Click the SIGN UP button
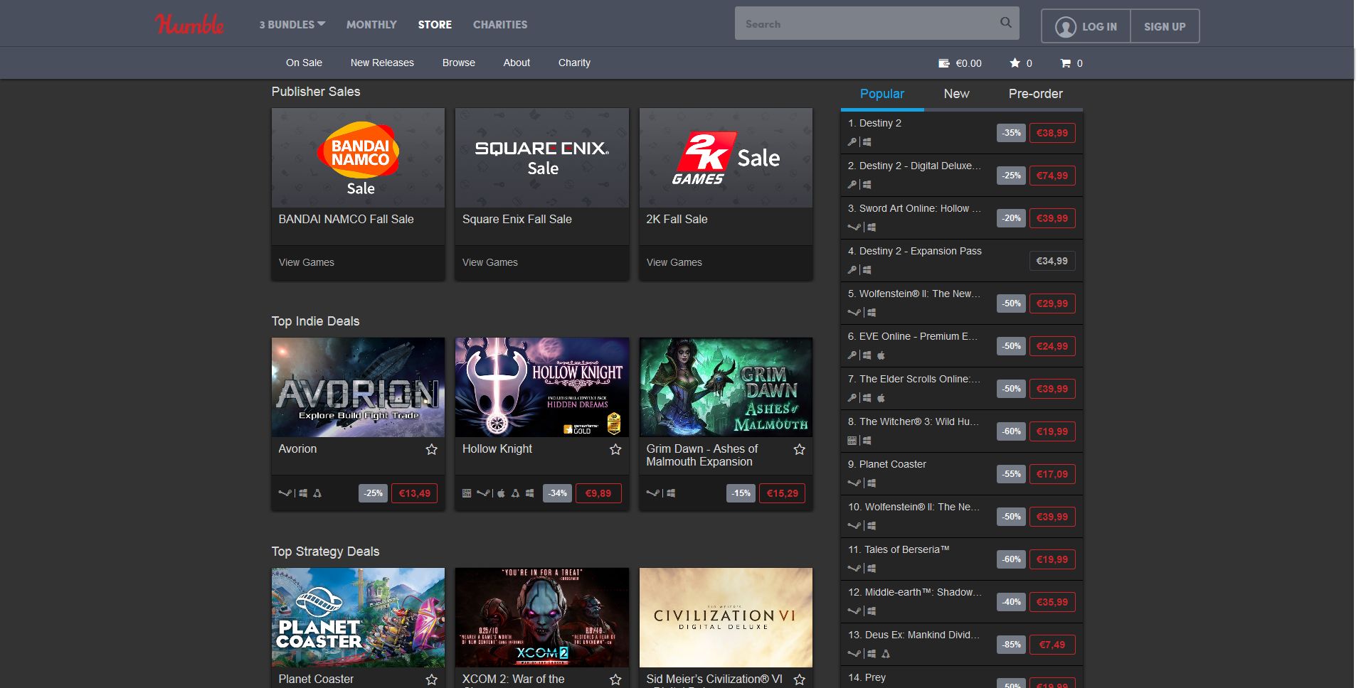1366x688 pixels. click(1165, 26)
